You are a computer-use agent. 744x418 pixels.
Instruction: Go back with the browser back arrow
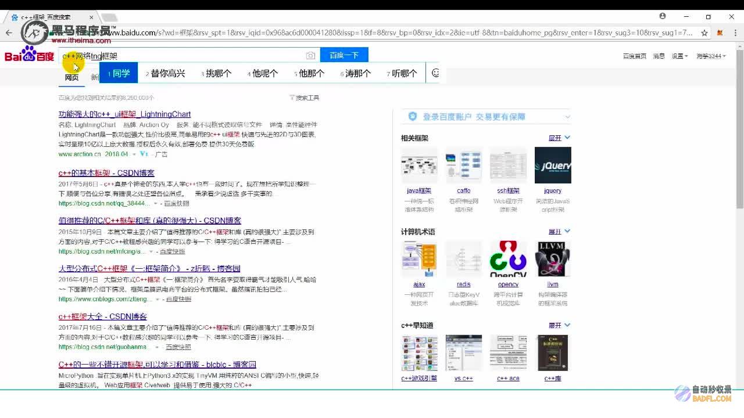pos(9,33)
